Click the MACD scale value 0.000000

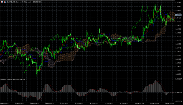[x=179, y=92]
